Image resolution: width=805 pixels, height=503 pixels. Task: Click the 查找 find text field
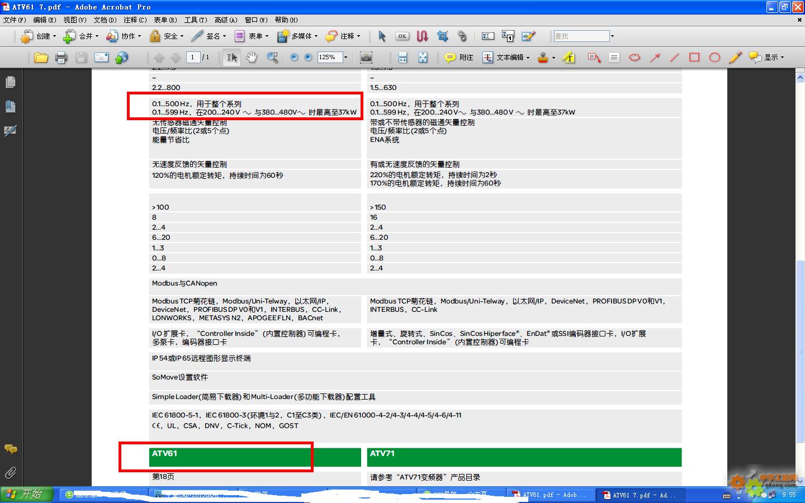click(x=581, y=36)
